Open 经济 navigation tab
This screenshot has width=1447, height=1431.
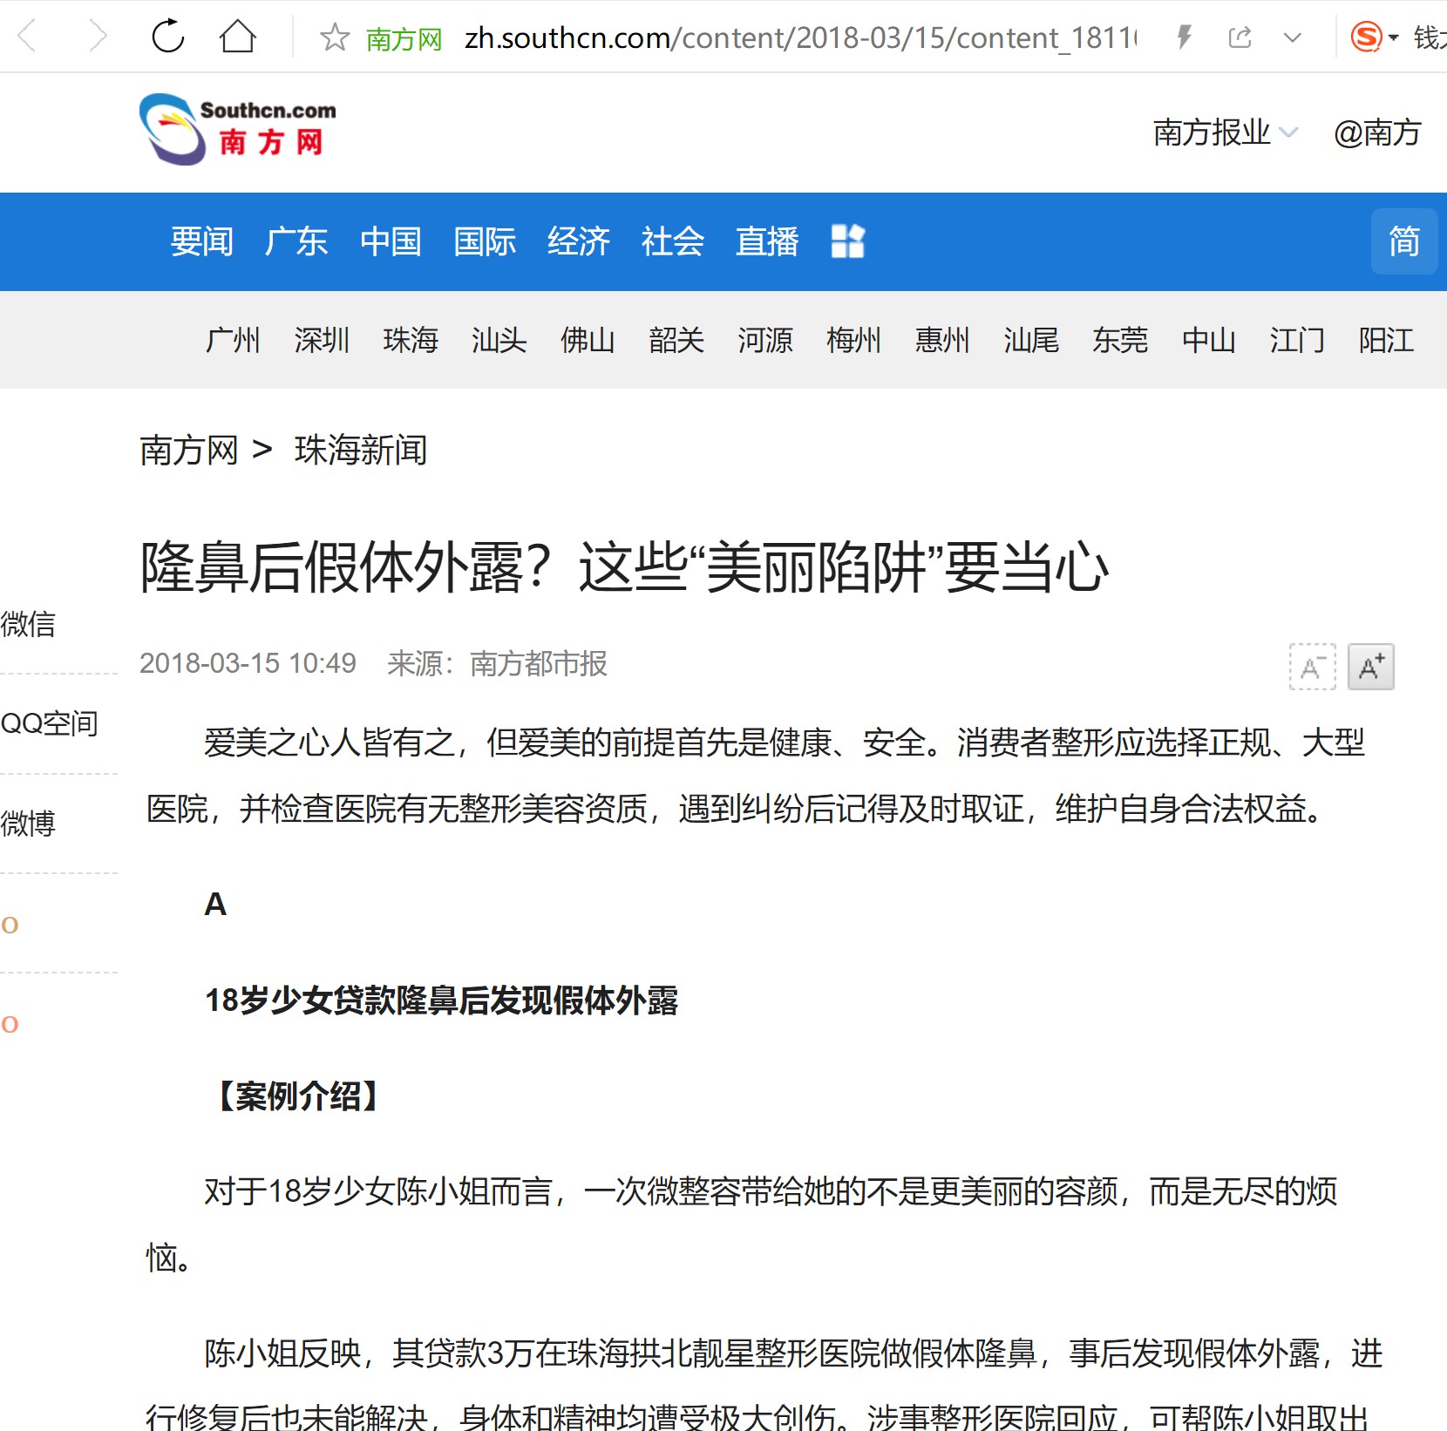click(x=579, y=241)
